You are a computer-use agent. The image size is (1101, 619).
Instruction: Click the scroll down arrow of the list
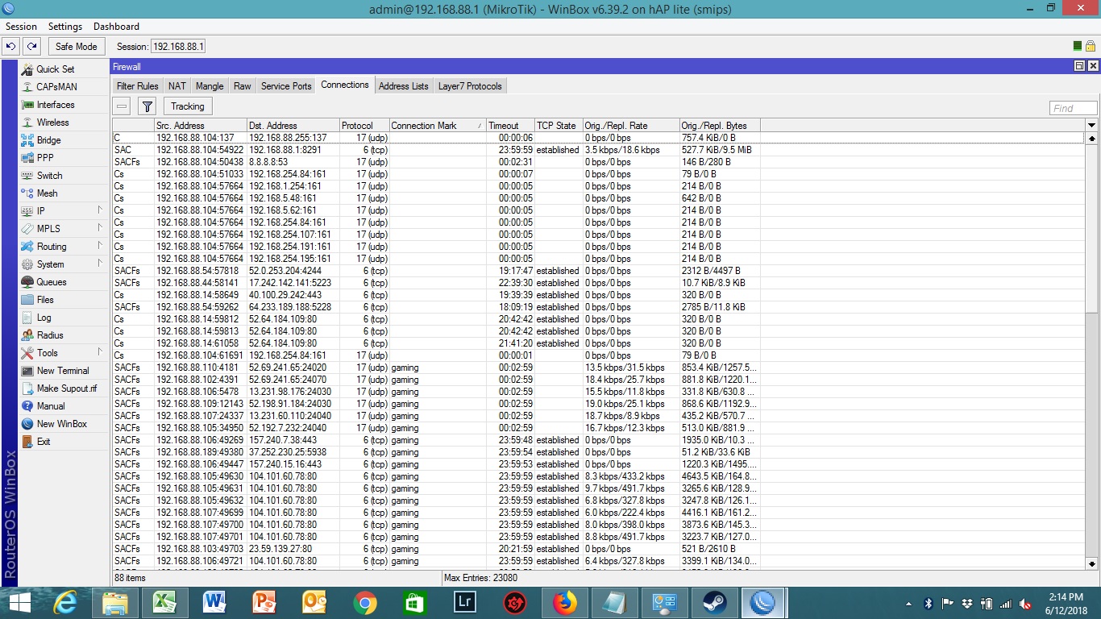pyautogui.click(x=1092, y=563)
